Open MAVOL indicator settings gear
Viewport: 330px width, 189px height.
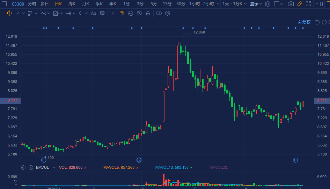point(23,168)
